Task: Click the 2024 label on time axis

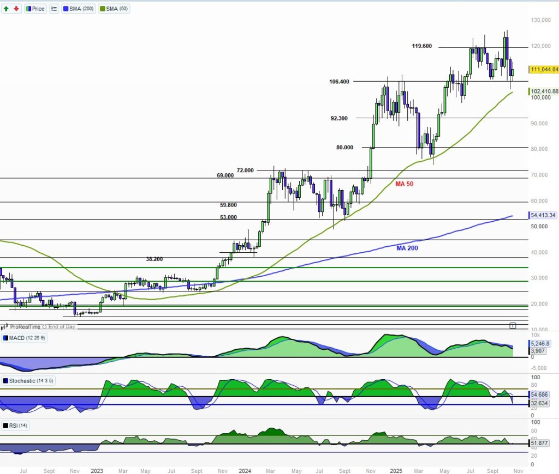Action: coord(244,470)
